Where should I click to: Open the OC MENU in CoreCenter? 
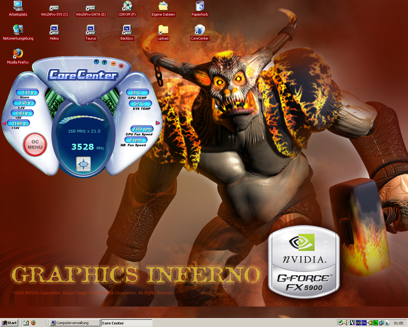tap(35, 145)
